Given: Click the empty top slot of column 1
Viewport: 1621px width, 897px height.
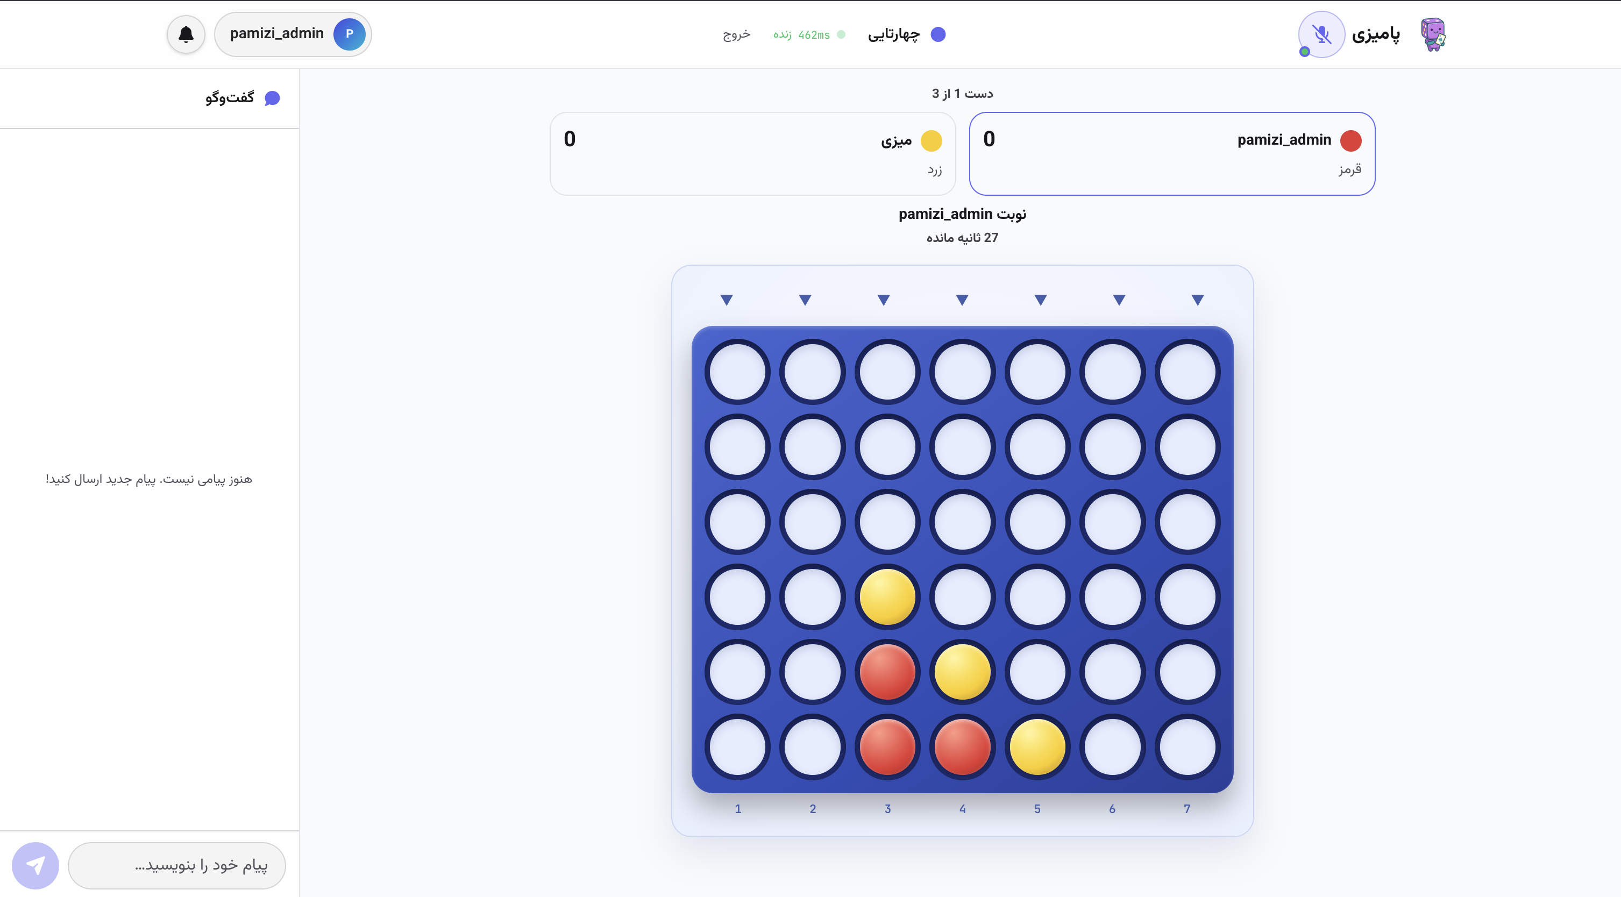Looking at the screenshot, I should 737,372.
